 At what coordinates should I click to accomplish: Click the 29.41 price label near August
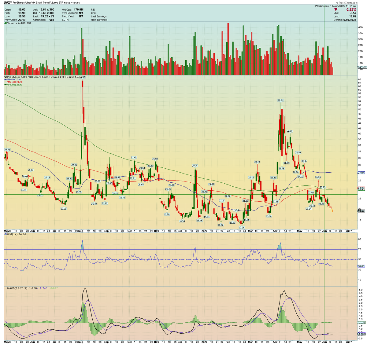click(74, 165)
